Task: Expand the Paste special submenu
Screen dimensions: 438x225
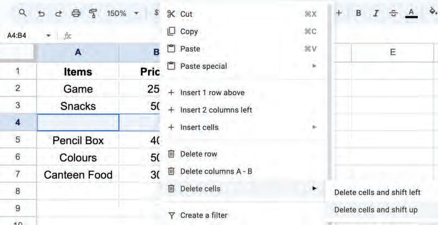Action: click(x=314, y=66)
